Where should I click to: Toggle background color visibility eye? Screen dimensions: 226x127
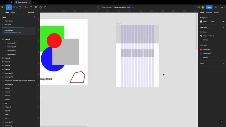(223, 22)
